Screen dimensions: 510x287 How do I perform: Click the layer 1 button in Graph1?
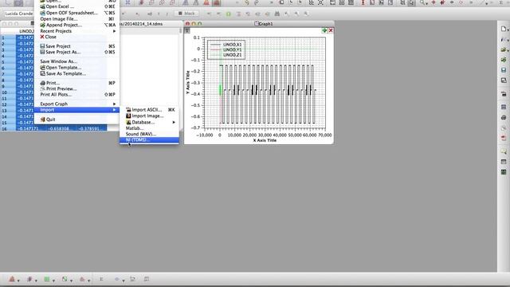click(187, 30)
